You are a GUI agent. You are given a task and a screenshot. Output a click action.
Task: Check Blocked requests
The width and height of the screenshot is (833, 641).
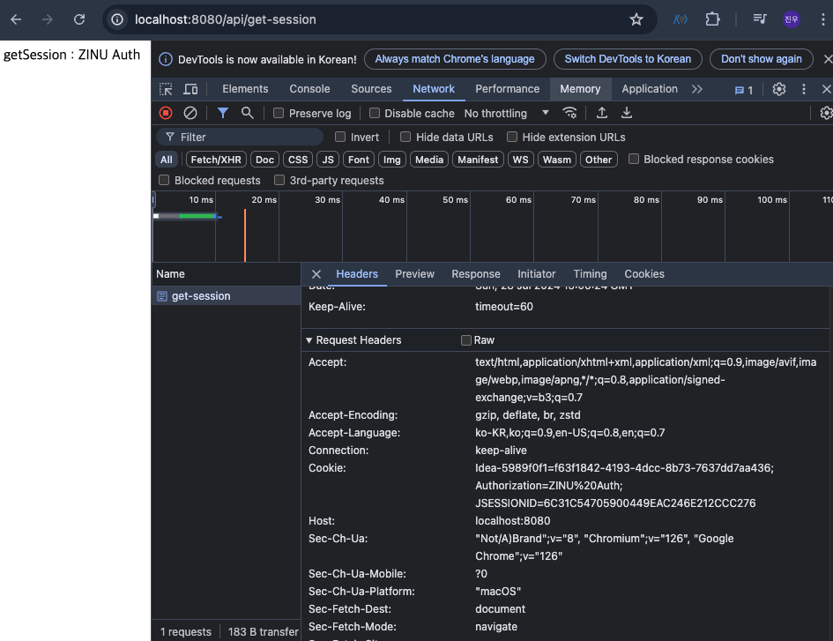(x=164, y=180)
